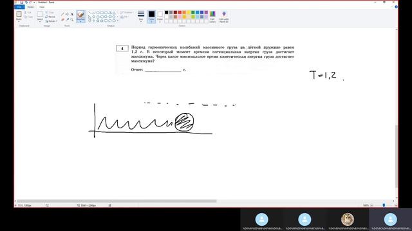Open the shape Fill dropdown
Image resolution: width=412 pixels, height=231 pixels.
[124, 17]
